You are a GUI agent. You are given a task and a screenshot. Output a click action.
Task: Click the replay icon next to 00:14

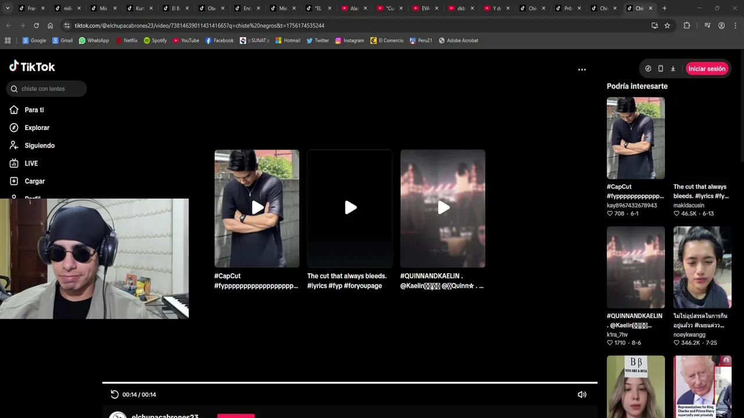point(115,394)
